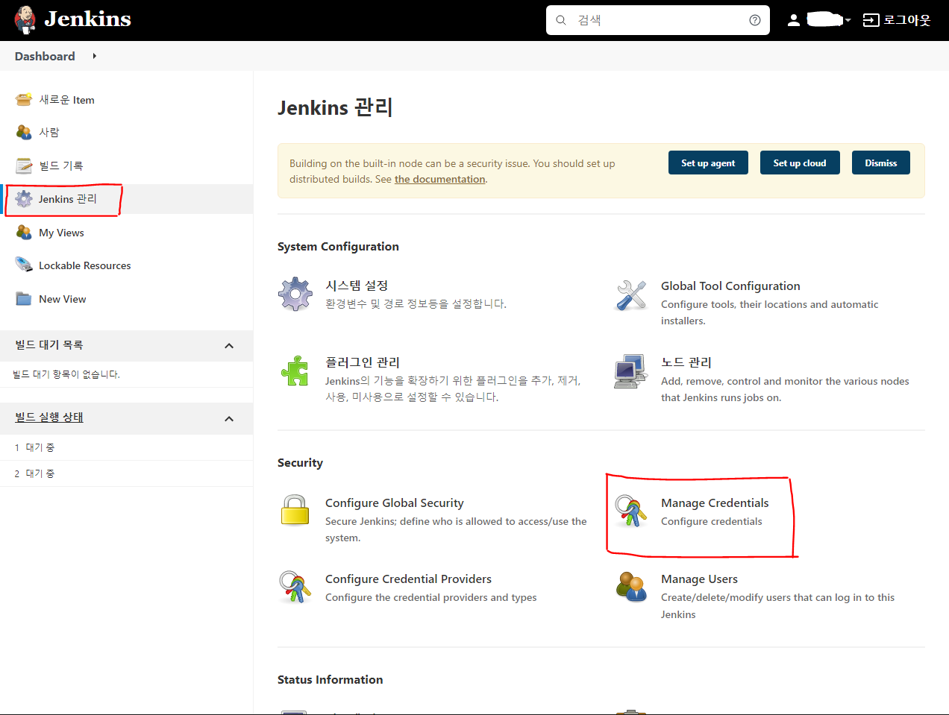
Task: Select the Configure Credential Providers icon
Action: point(295,588)
